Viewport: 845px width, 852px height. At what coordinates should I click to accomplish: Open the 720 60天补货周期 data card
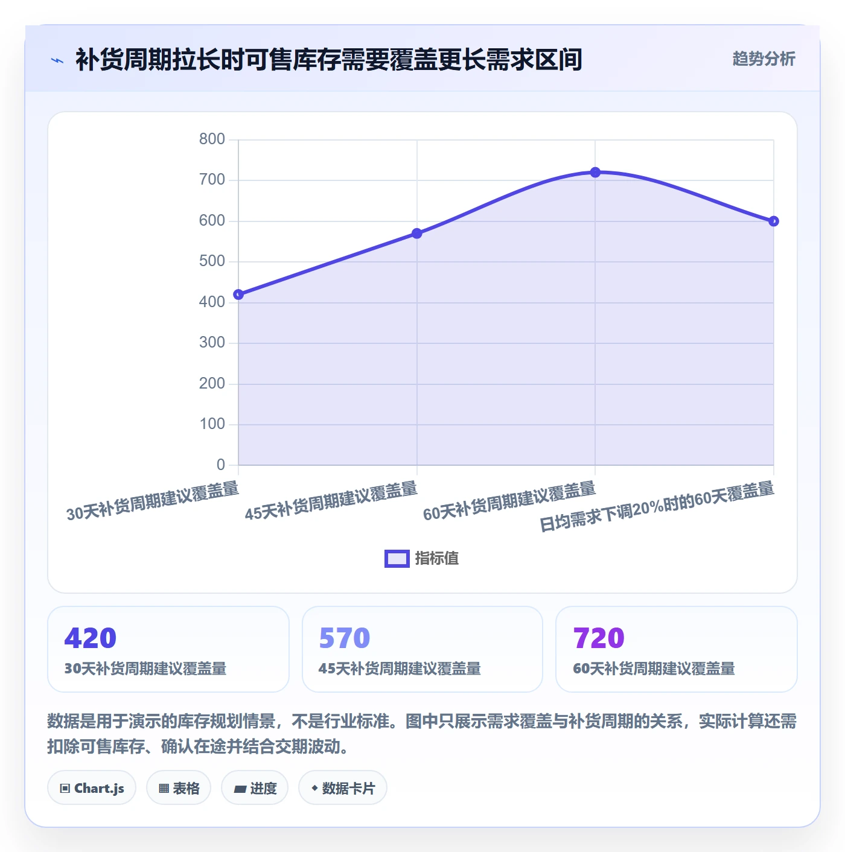coord(677,649)
